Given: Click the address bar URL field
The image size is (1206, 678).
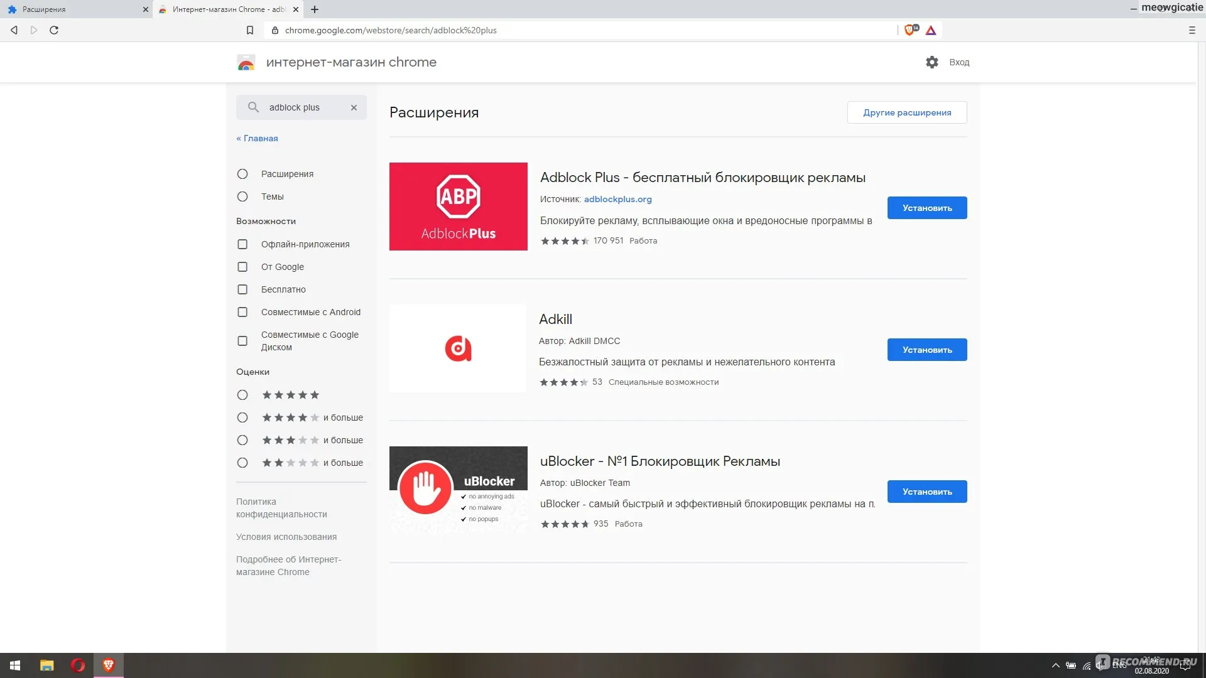Looking at the screenshot, I should (581, 30).
